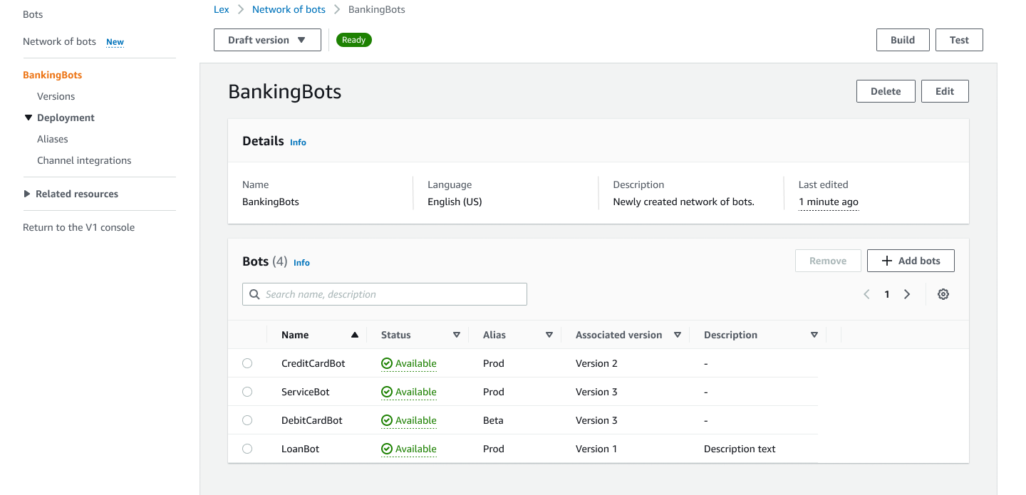Expand the Related resources section
The width and height of the screenshot is (1026, 495).
point(28,194)
